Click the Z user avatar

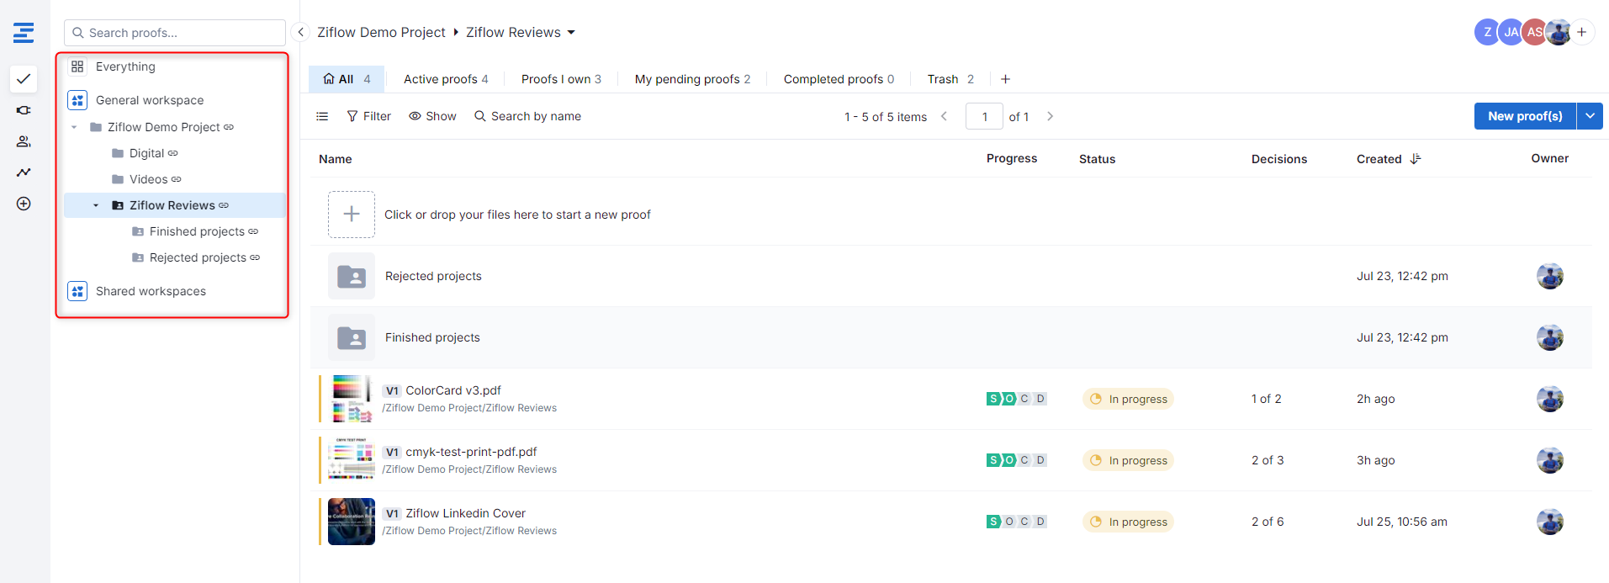(1487, 32)
